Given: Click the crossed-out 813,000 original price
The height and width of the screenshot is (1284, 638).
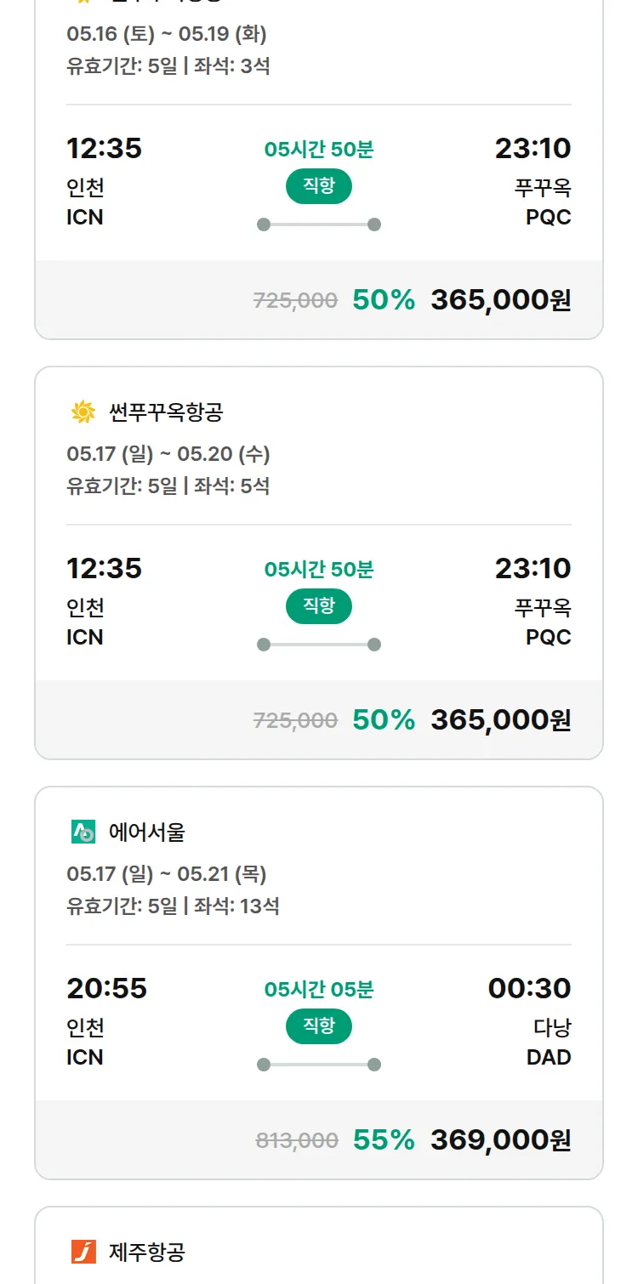Looking at the screenshot, I should pos(297,1140).
